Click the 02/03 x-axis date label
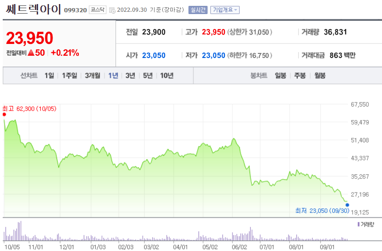Screen dimensions: 382x251 (126, 247)
